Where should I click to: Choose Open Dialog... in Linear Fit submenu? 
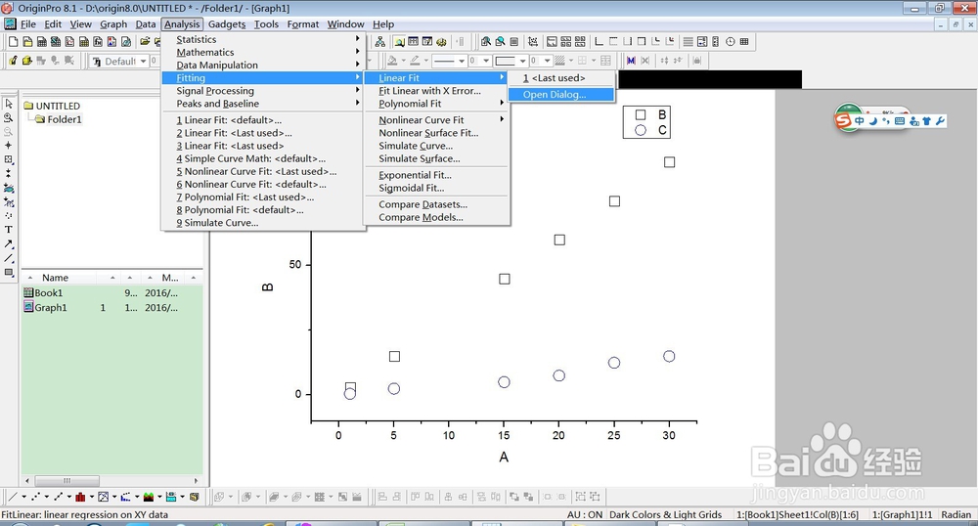click(560, 95)
